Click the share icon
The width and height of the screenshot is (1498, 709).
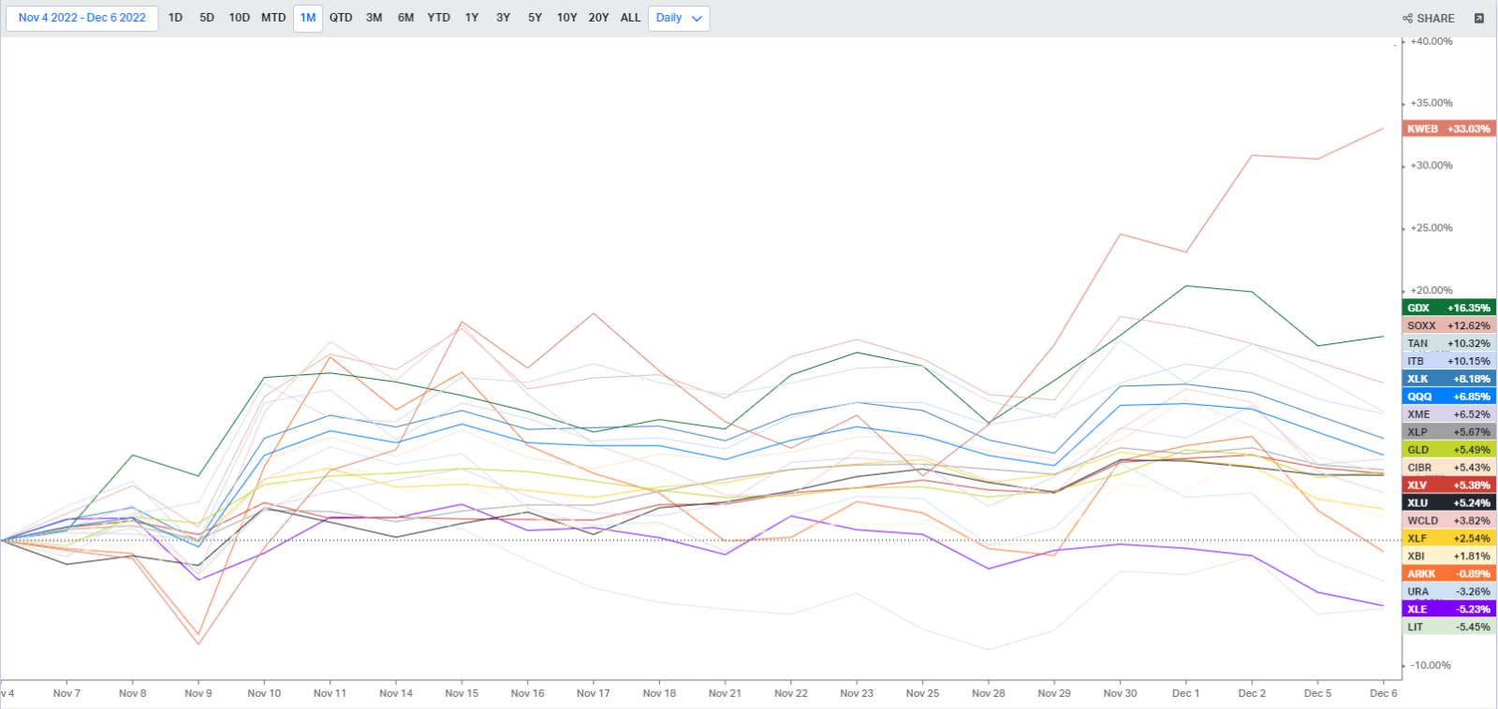pyautogui.click(x=1407, y=19)
